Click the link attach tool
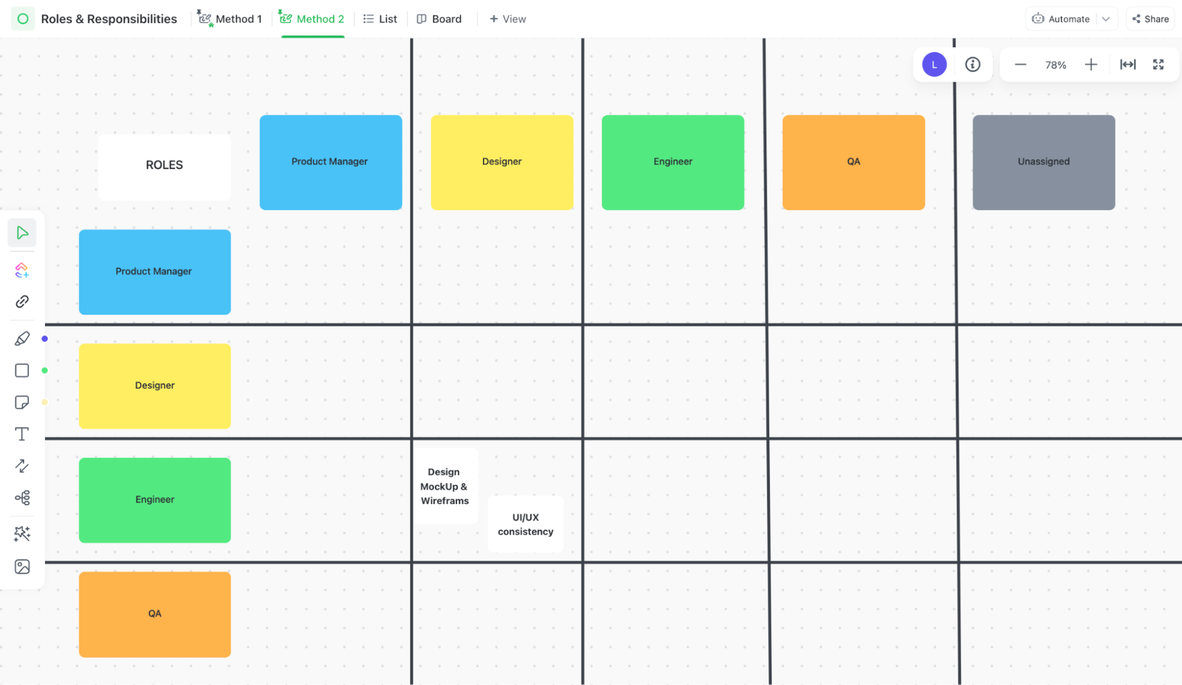 [x=22, y=302]
